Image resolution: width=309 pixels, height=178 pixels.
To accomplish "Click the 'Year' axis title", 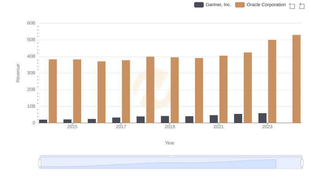I will point(170,143).
